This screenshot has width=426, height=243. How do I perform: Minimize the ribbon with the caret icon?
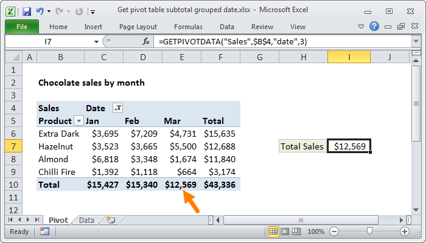pyautogui.click(x=361, y=27)
